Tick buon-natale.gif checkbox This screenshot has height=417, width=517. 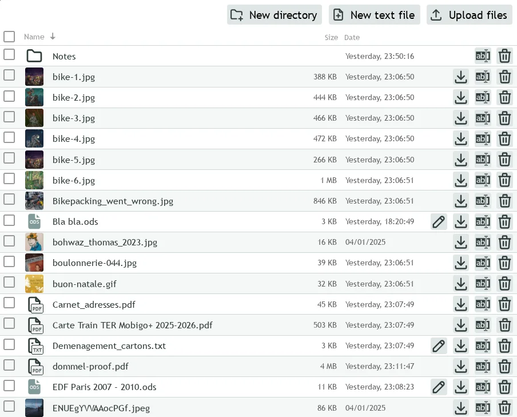point(9,282)
